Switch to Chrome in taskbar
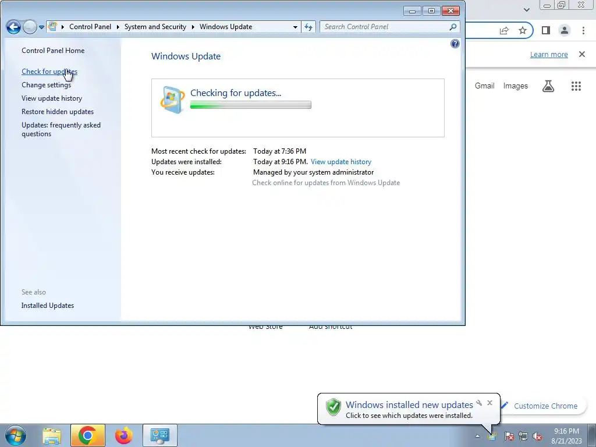The width and height of the screenshot is (596, 447). point(87,435)
